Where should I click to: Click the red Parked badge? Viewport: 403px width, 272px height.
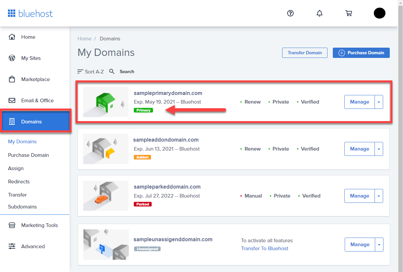click(x=143, y=204)
